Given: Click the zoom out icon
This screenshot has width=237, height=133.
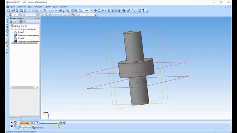Looking at the screenshot, I should 76,11.
